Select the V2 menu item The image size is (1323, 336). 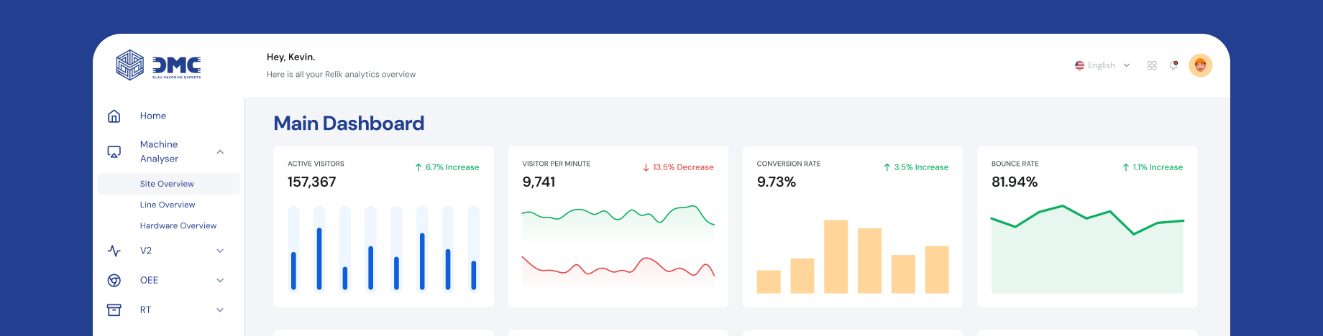click(x=146, y=251)
